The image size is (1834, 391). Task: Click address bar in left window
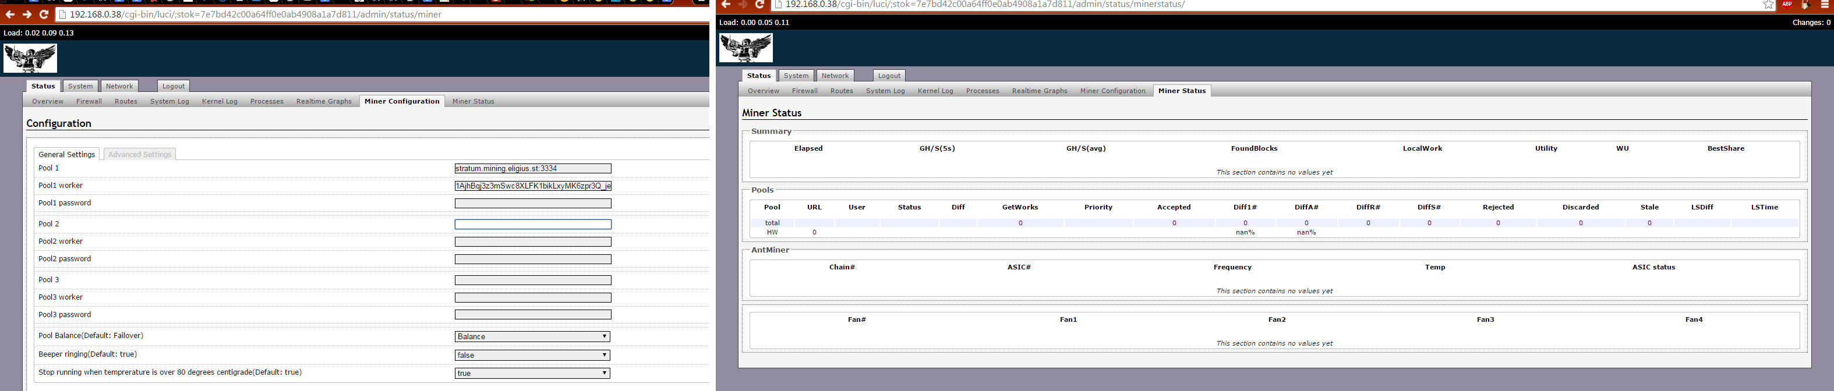(381, 14)
